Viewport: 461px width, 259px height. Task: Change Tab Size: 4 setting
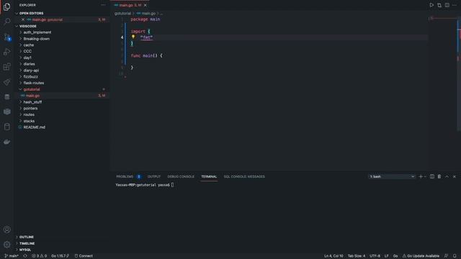(357, 256)
